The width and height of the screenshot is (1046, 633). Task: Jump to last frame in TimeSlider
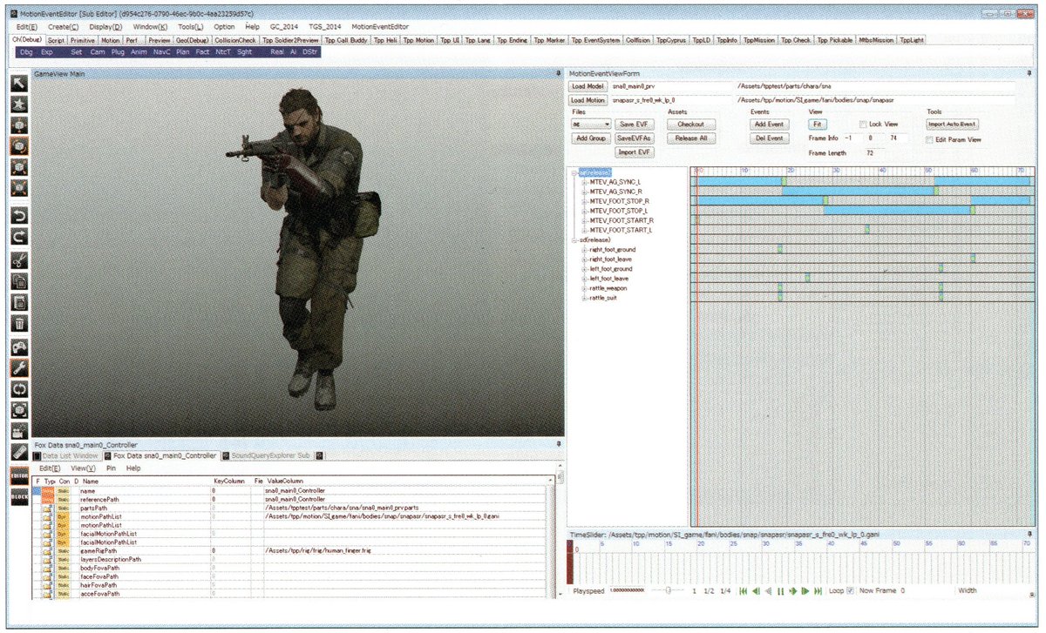818,591
